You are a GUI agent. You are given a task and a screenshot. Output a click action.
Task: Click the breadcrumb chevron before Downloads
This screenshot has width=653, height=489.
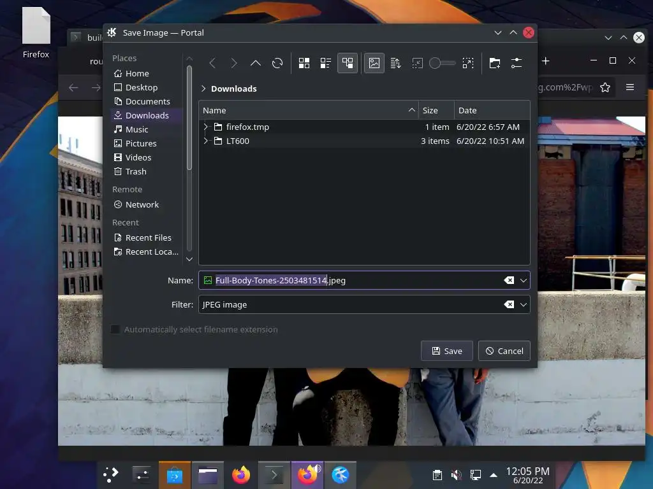(x=203, y=89)
